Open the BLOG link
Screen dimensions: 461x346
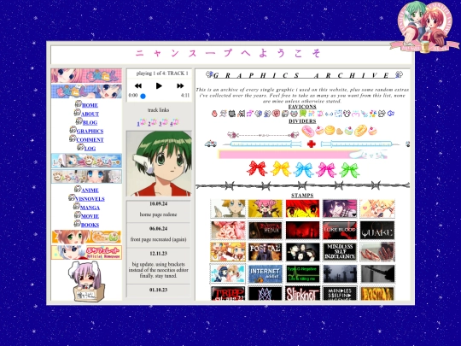pos(90,123)
